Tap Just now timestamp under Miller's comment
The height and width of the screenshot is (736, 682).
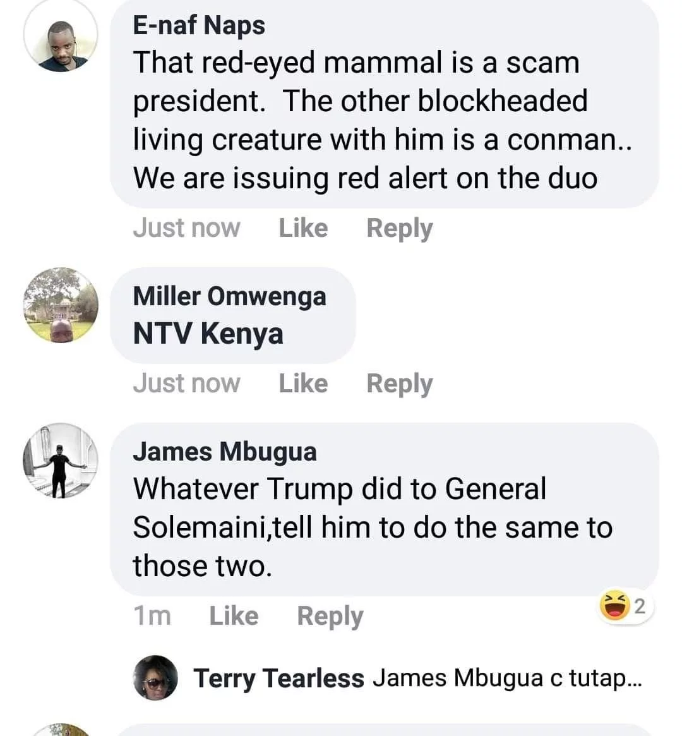coord(186,383)
